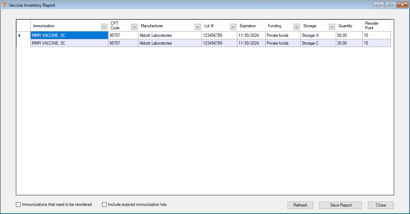Open the CPT Code column filter dropdown
This screenshot has width=410, height=214.
(134, 27)
